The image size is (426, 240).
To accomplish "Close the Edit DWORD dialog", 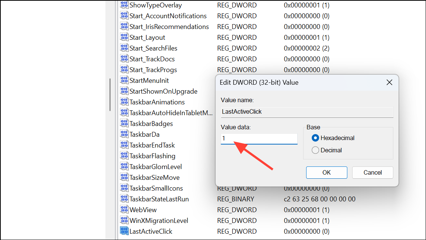I will [389, 82].
